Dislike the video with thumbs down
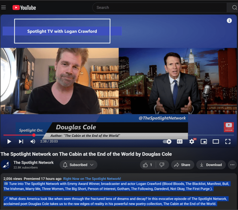Screen dimensions: 238x210 (162, 165)
